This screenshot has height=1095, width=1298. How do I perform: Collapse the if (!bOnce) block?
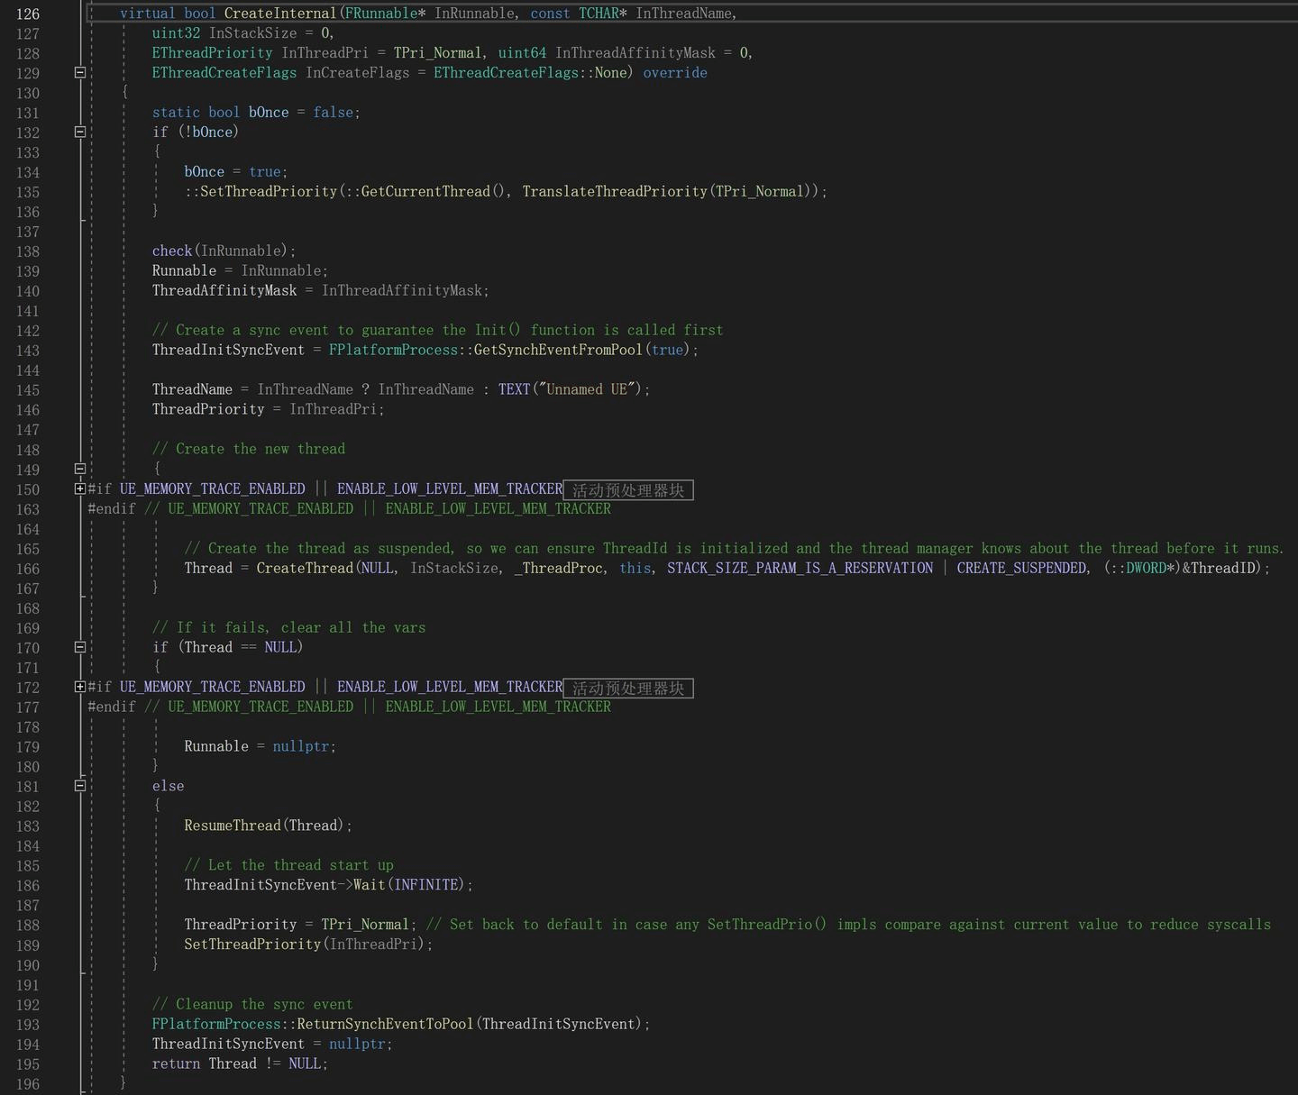(x=79, y=132)
